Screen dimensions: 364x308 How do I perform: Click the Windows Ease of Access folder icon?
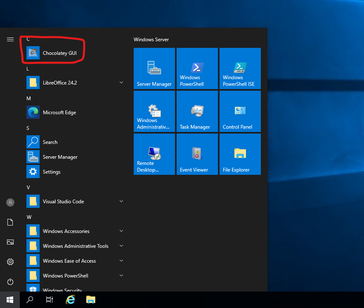pyautogui.click(x=33, y=261)
